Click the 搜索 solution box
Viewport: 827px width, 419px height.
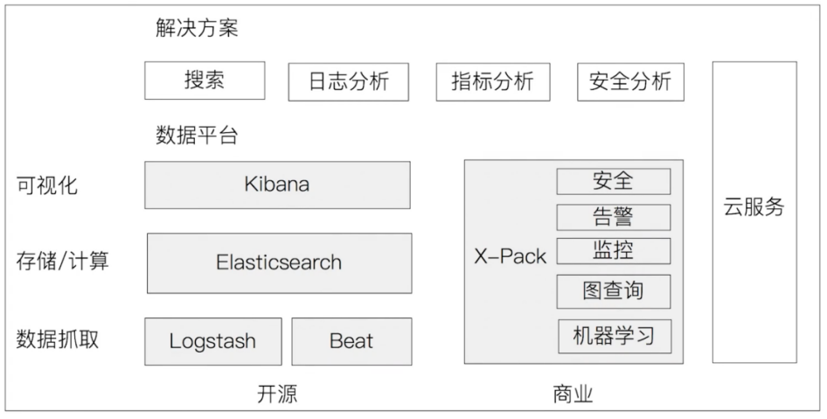tap(205, 80)
